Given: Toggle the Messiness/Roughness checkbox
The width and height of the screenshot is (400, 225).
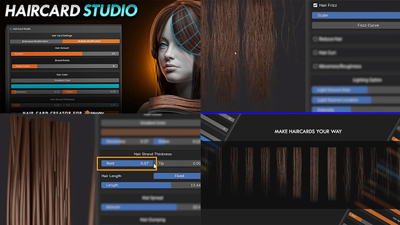Looking at the screenshot, I should 315,66.
